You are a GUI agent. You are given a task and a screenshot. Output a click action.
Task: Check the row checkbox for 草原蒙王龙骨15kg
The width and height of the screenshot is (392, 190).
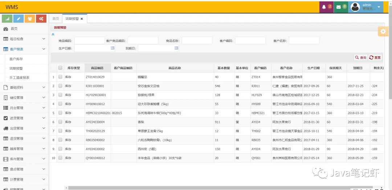[60, 131]
